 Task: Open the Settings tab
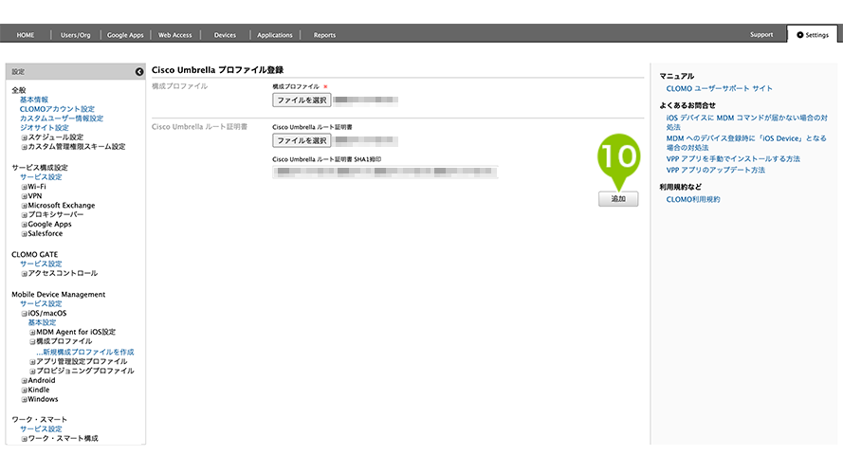[x=813, y=34]
